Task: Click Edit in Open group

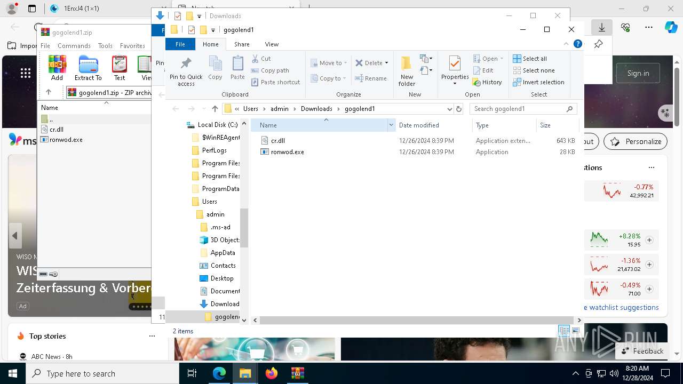Action: [x=483, y=70]
